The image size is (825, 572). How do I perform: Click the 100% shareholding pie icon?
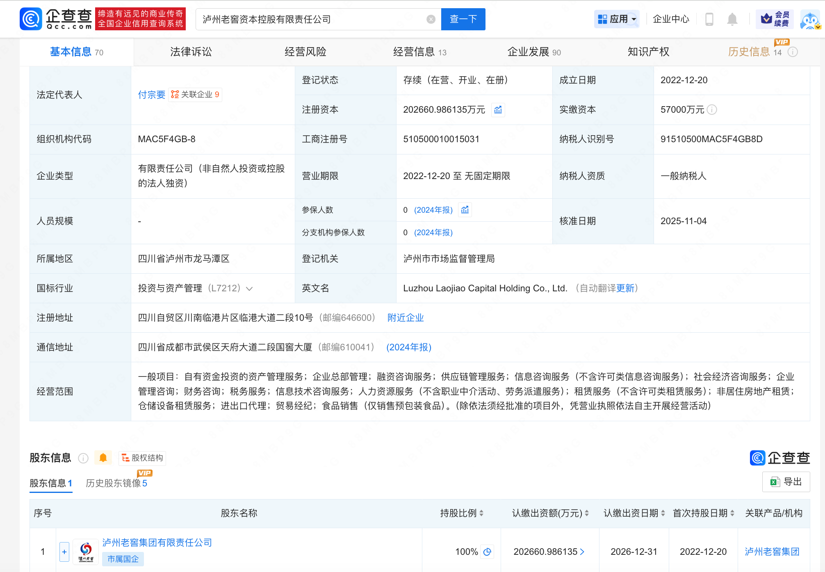click(487, 552)
